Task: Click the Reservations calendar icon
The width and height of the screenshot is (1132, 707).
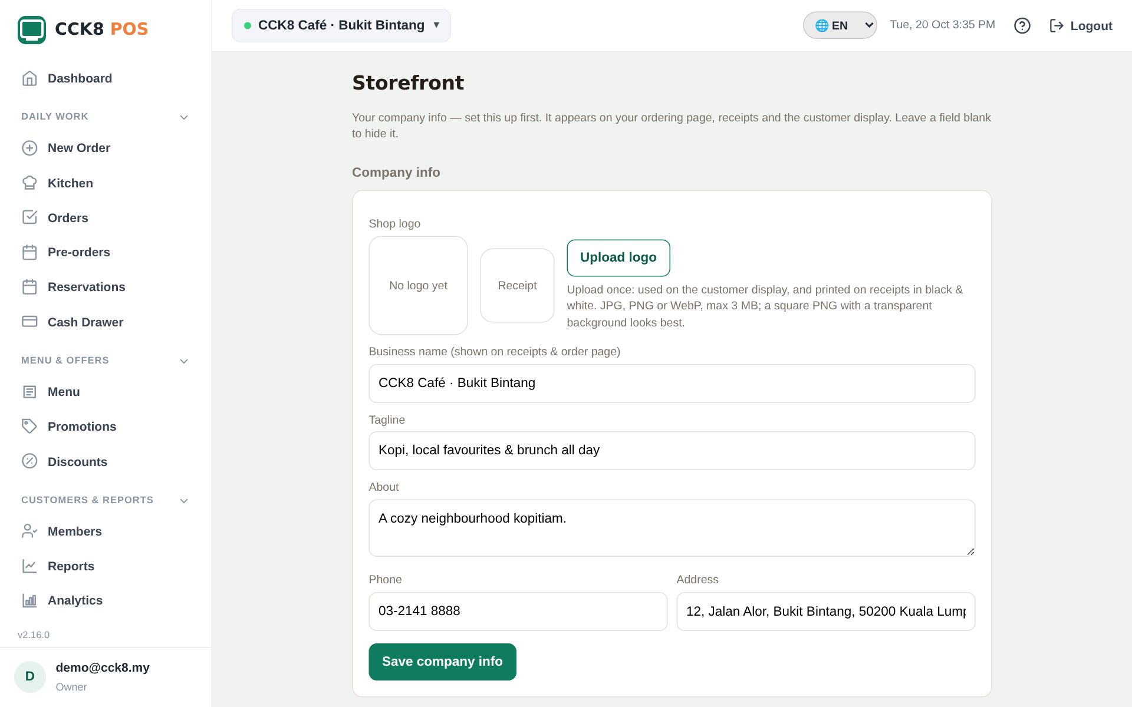Action: pyautogui.click(x=29, y=287)
